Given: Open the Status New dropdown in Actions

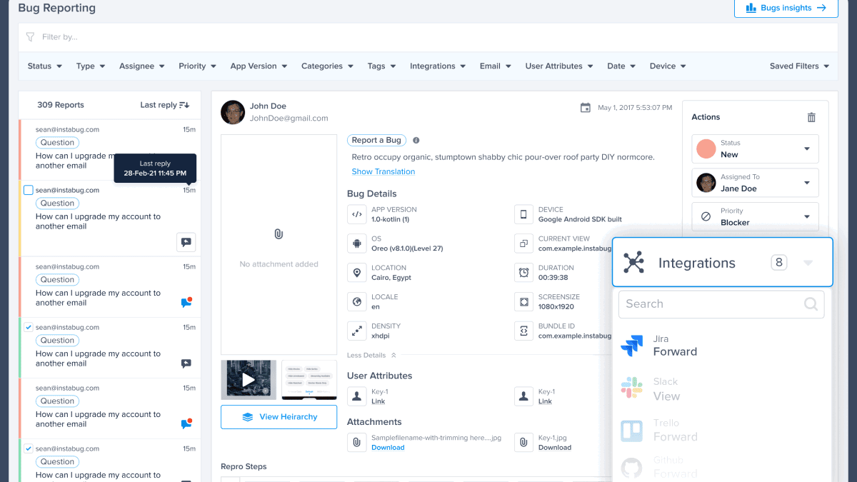Looking at the screenshot, I should point(806,149).
